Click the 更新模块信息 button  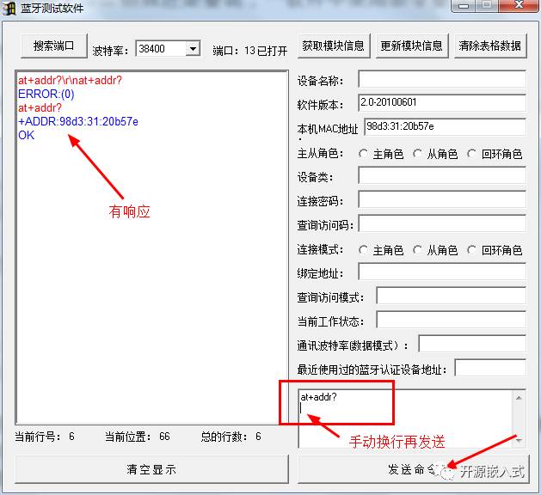412,46
